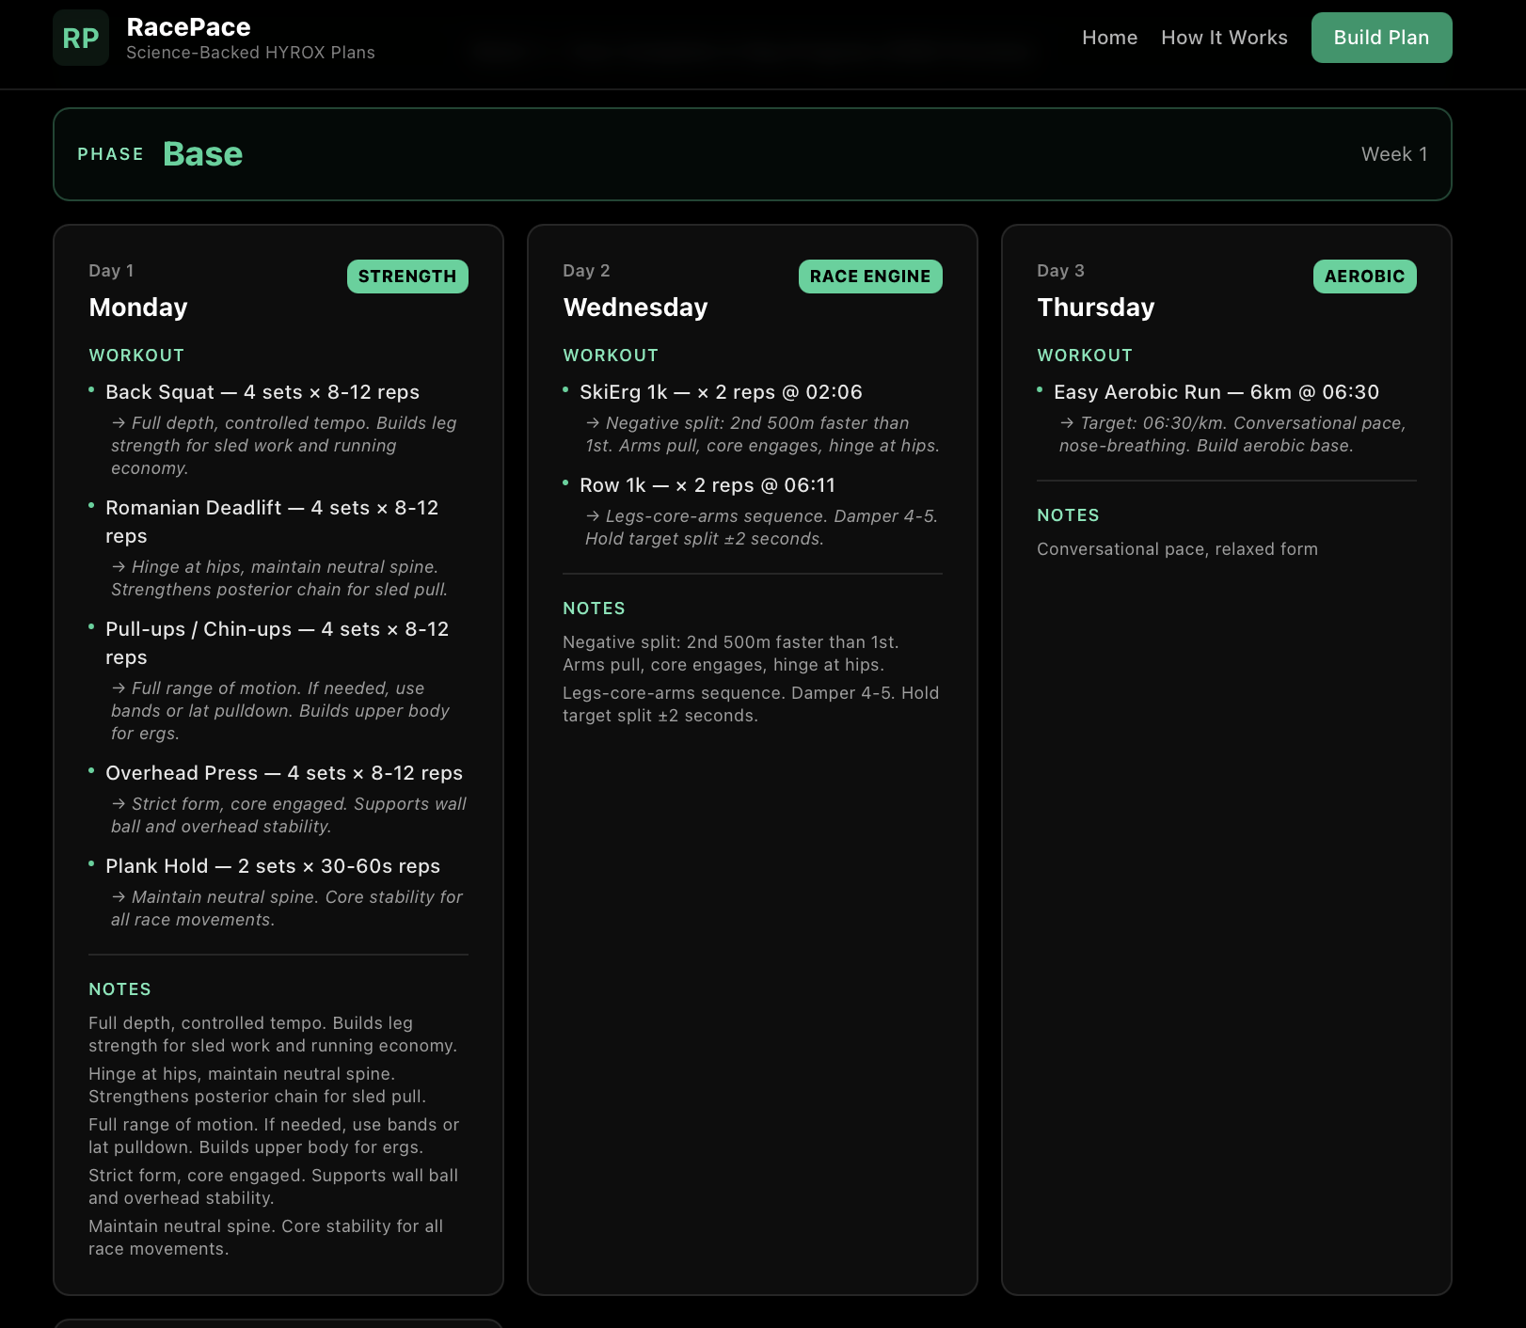Open the How It Works page
The height and width of the screenshot is (1328, 1526).
click(x=1224, y=38)
